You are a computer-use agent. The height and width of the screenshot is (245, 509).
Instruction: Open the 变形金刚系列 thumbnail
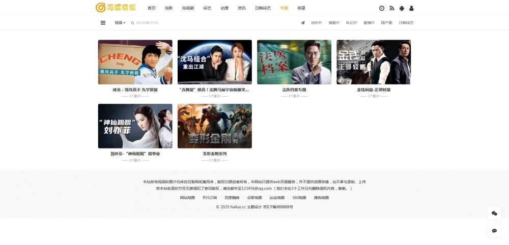click(214, 126)
